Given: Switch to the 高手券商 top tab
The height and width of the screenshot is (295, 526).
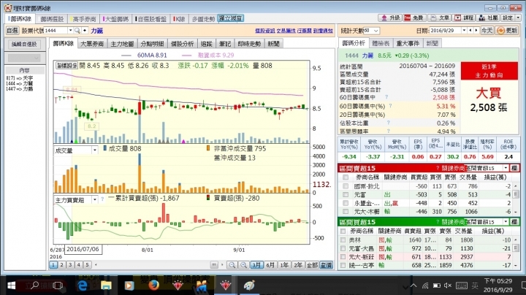Looking at the screenshot, I should point(84,19).
